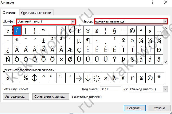Pick the one quarter ¼ fraction symbol

141,40
